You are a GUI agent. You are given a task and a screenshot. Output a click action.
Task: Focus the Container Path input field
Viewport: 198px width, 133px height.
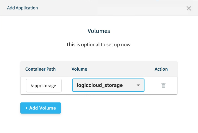pos(44,85)
